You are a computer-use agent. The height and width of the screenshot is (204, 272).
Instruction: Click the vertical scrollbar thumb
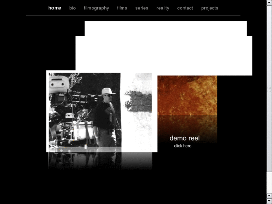coord(269,89)
